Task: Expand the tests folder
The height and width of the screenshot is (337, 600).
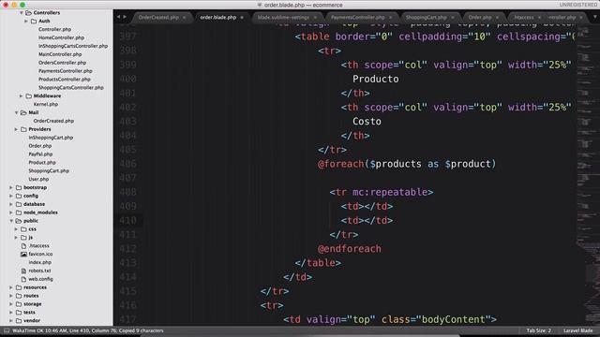Action: (x=11, y=313)
